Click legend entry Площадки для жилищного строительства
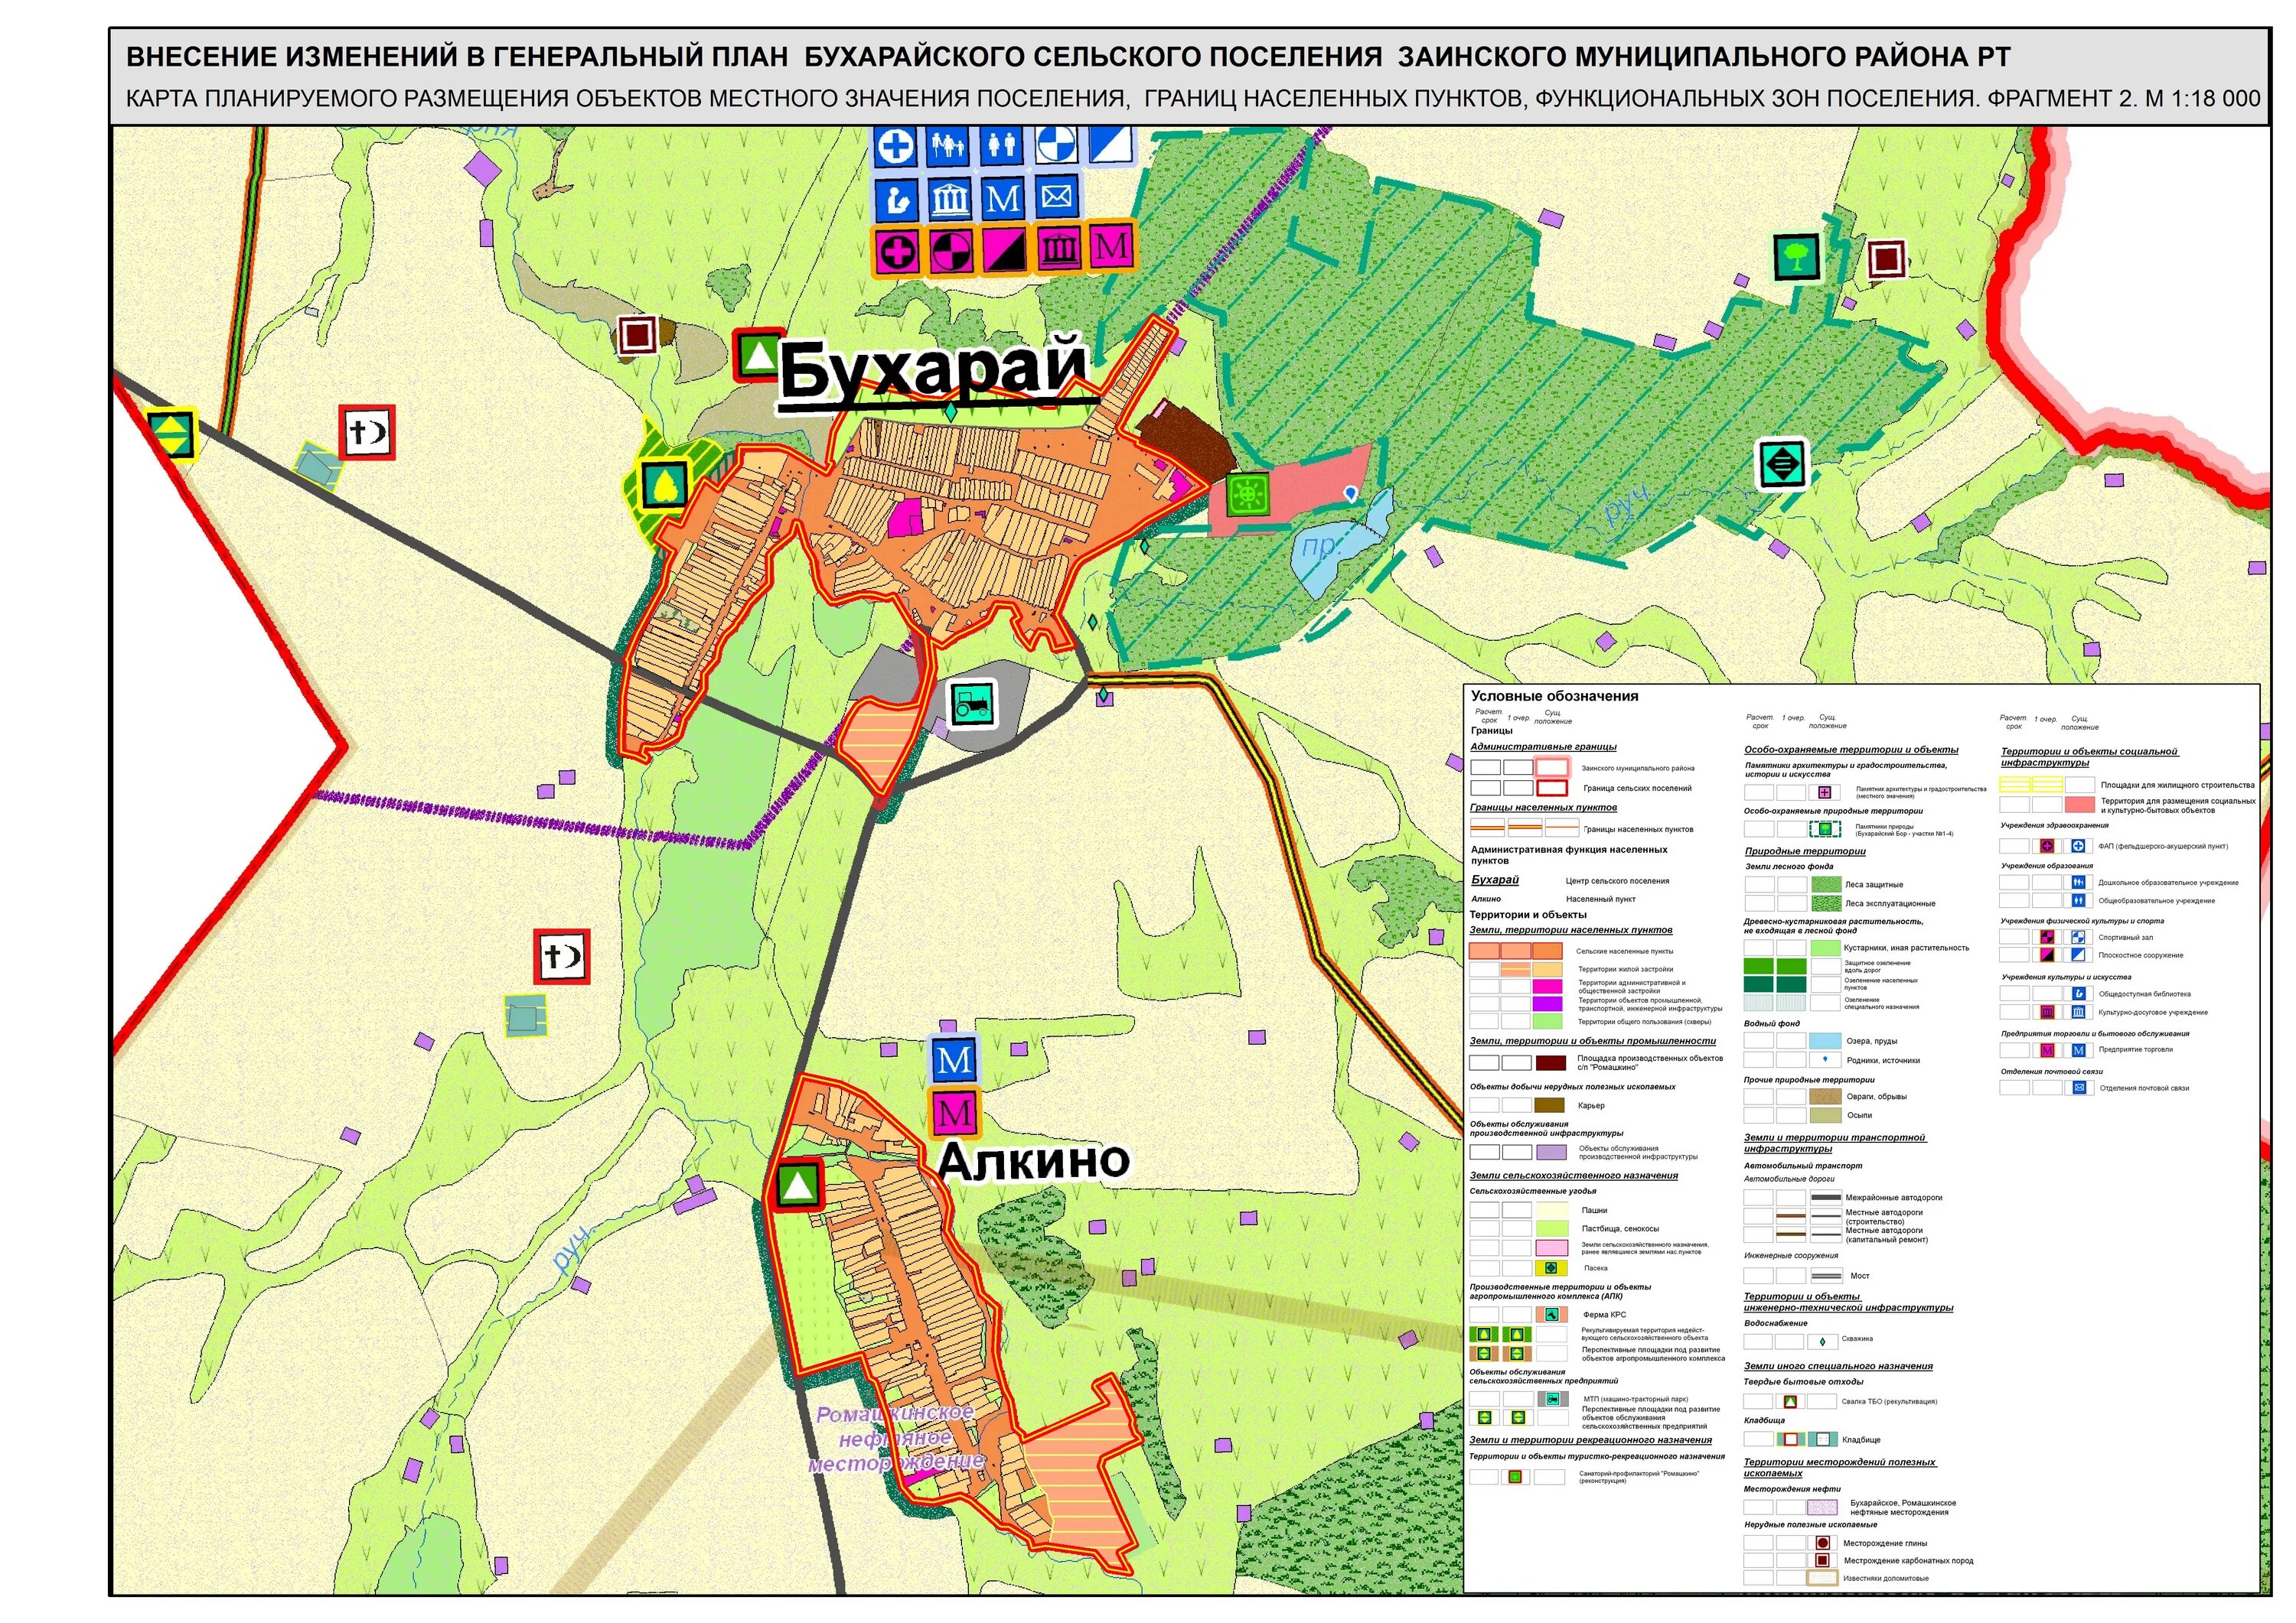The width and height of the screenshot is (2296, 1623). (x=2177, y=785)
